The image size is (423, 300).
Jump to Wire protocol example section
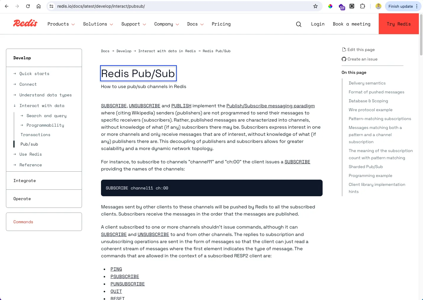370,110
